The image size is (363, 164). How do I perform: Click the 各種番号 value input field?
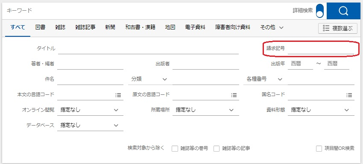tap(321, 79)
